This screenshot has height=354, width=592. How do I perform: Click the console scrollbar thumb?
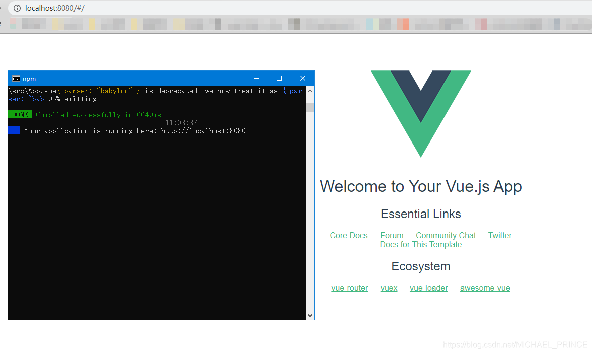point(310,107)
